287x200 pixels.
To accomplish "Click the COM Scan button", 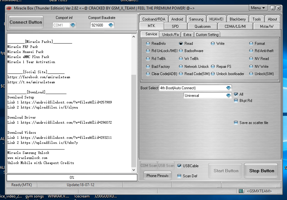I will coord(149,166).
